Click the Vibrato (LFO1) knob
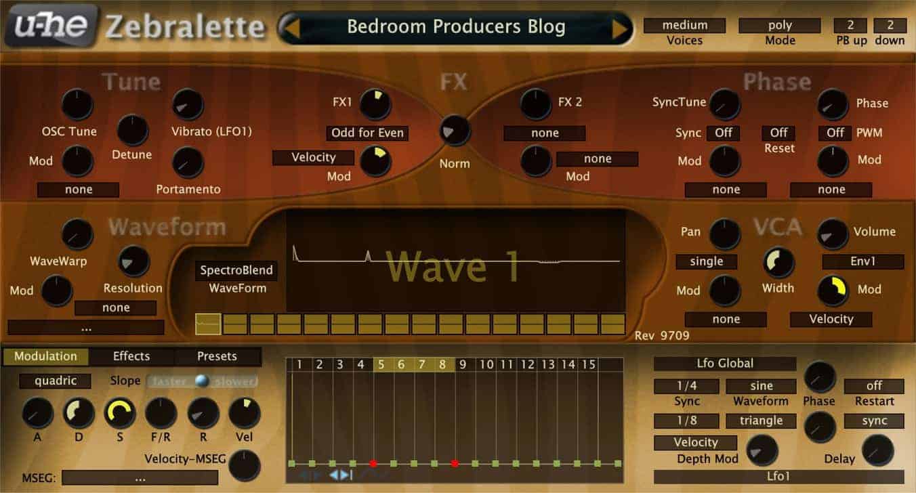The height and width of the screenshot is (493, 916). pos(188,104)
